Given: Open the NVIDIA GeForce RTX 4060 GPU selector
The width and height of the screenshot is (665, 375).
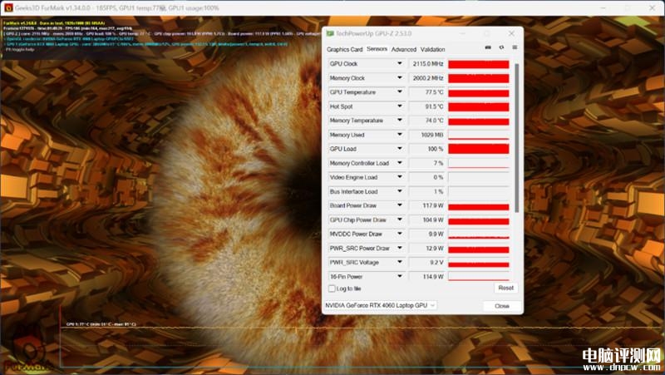Looking at the screenshot, I should (x=381, y=305).
